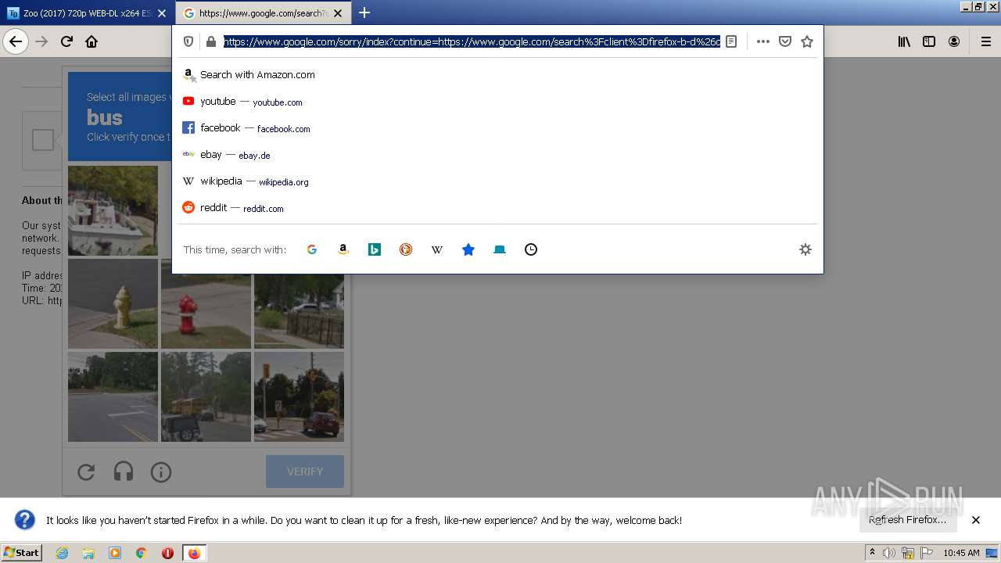The width and height of the screenshot is (1001, 563).
Task: Open search settings gear
Action: pyautogui.click(x=805, y=249)
